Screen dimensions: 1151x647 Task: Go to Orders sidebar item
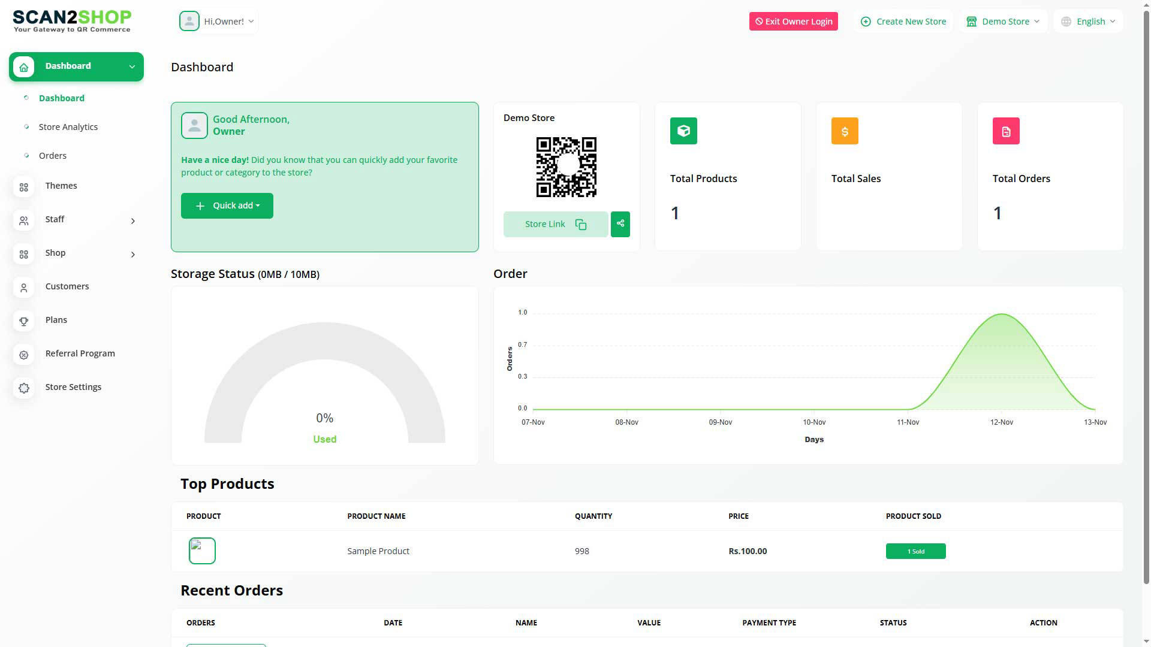53,156
